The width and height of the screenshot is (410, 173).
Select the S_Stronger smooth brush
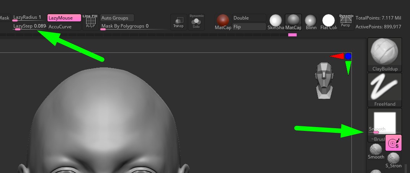[x=393, y=160]
